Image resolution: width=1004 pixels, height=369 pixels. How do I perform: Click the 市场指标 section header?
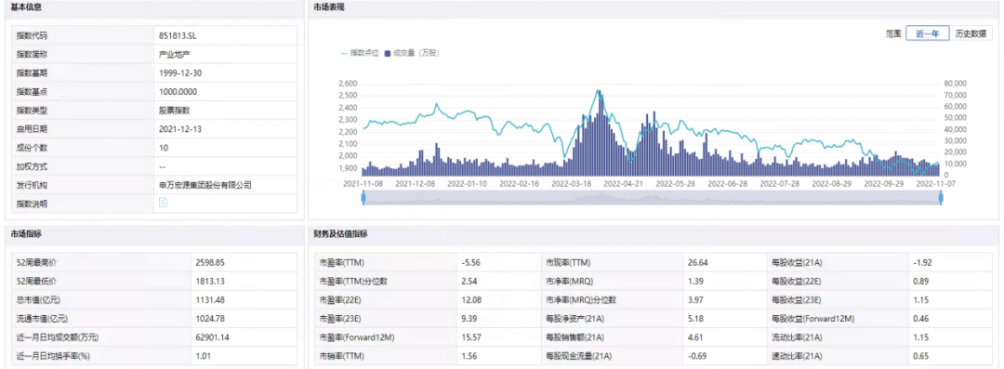(x=27, y=234)
